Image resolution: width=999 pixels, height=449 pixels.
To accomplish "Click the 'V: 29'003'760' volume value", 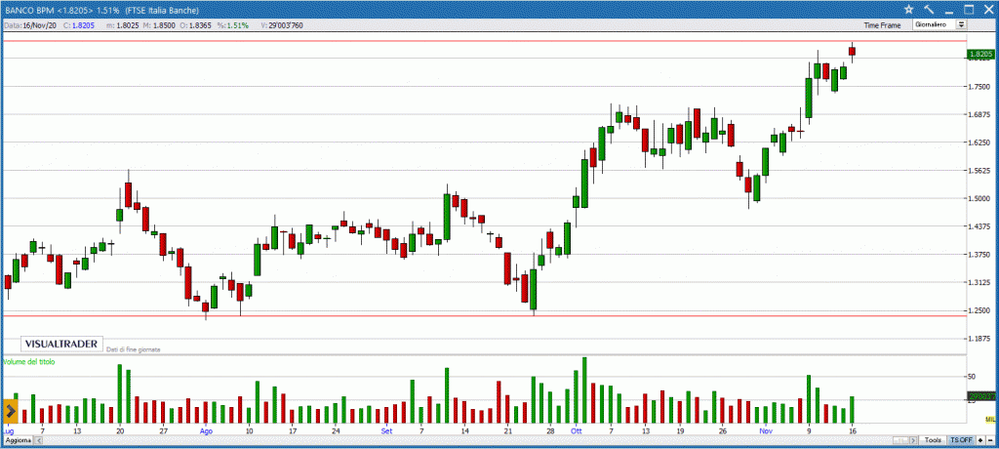I will (282, 25).
